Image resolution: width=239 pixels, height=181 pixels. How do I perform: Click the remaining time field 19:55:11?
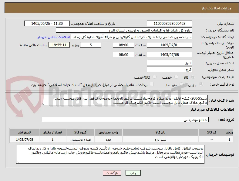coord(59,45)
